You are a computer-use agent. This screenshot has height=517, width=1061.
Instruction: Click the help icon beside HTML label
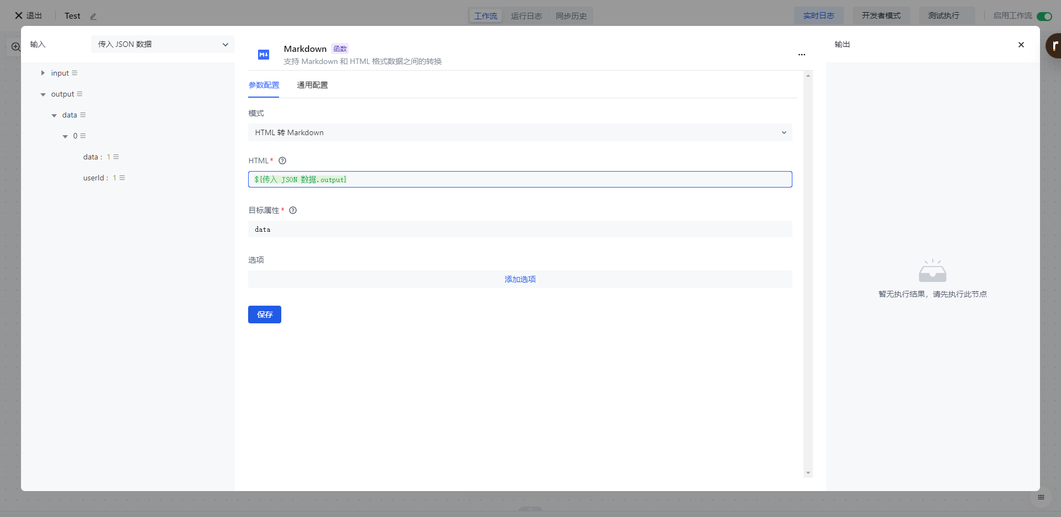pyautogui.click(x=282, y=161)
